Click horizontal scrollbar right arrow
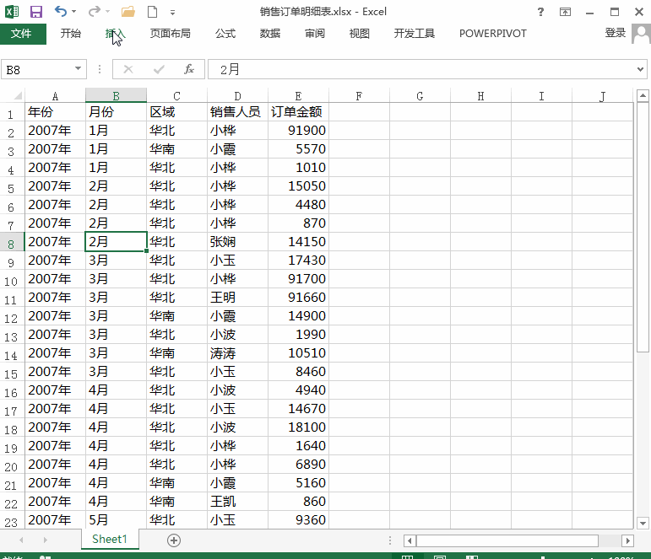Screen dimensions: 651x559 [x=627, y=540]
